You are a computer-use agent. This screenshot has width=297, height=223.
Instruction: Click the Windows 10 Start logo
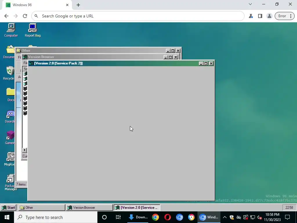pyautogui.click(x=7, y=217)
